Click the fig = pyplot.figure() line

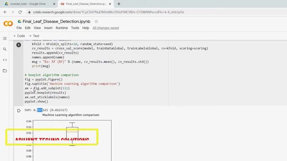pyautogui.click(x=43, y=80)
